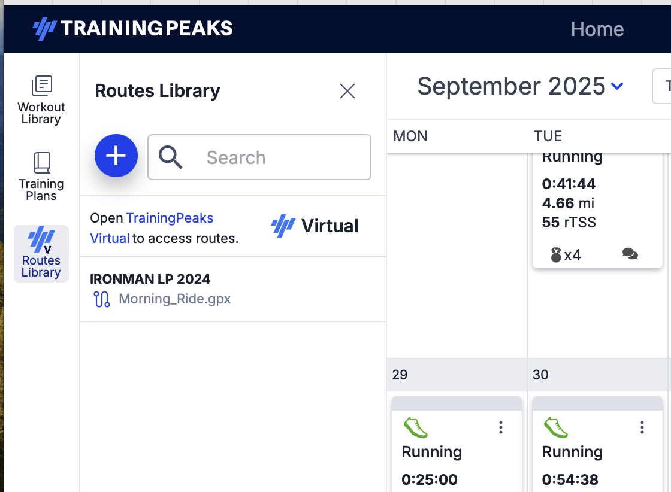The image size is (671, 492).
Task: Open comments on Tuesday's running workout
Action: [x=630, y=254]
